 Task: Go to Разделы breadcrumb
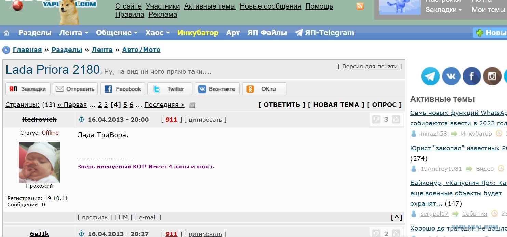[x=67, y=50]
